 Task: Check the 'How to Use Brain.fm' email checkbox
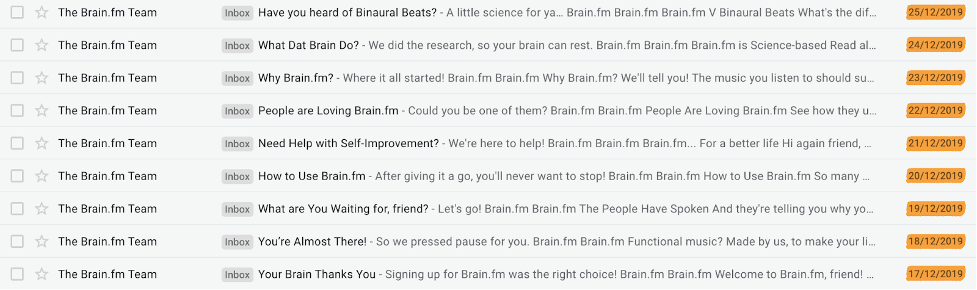point(17,176)
